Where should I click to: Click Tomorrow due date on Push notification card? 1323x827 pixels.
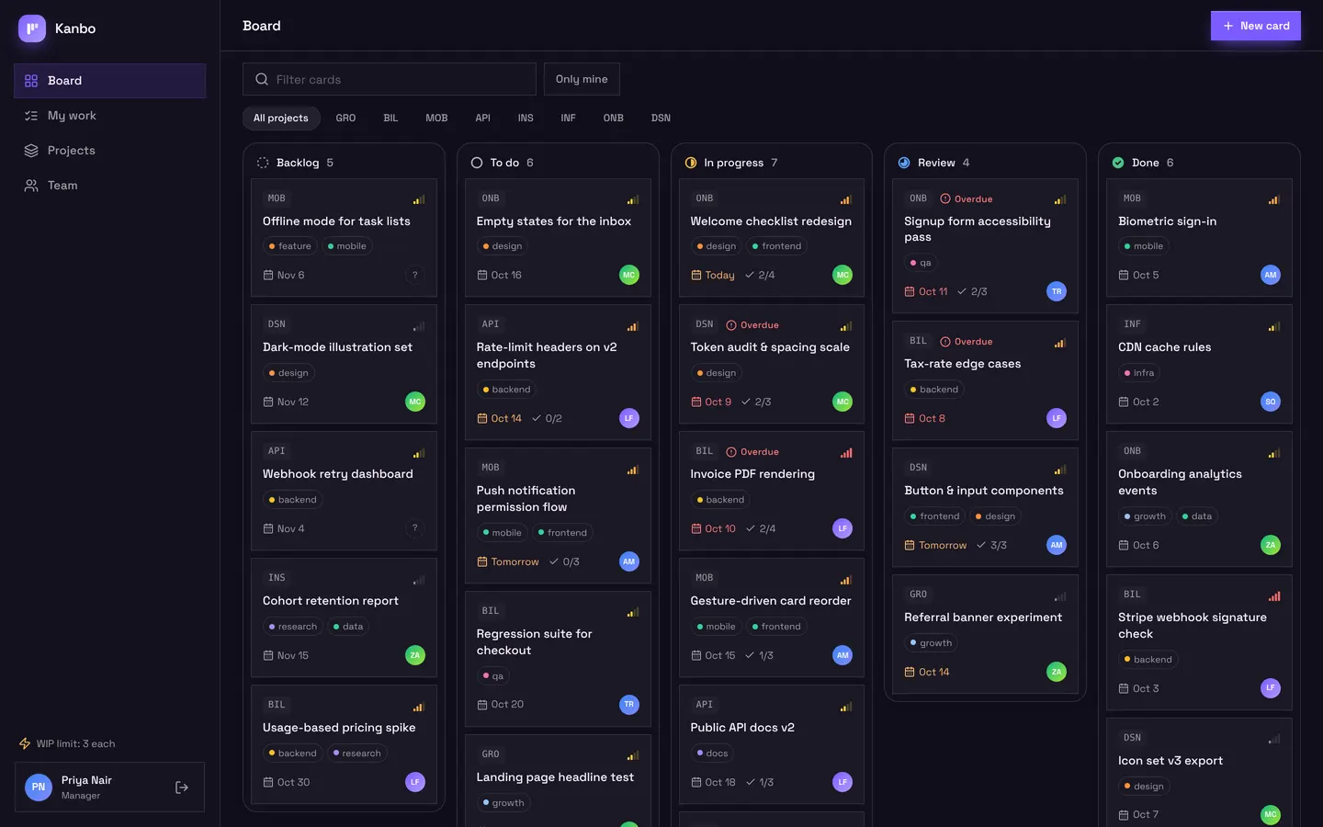[508, 561]
